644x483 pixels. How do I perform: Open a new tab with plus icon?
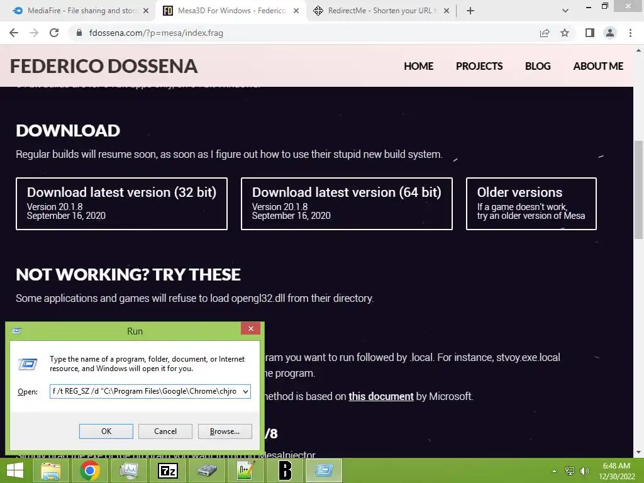470,11
